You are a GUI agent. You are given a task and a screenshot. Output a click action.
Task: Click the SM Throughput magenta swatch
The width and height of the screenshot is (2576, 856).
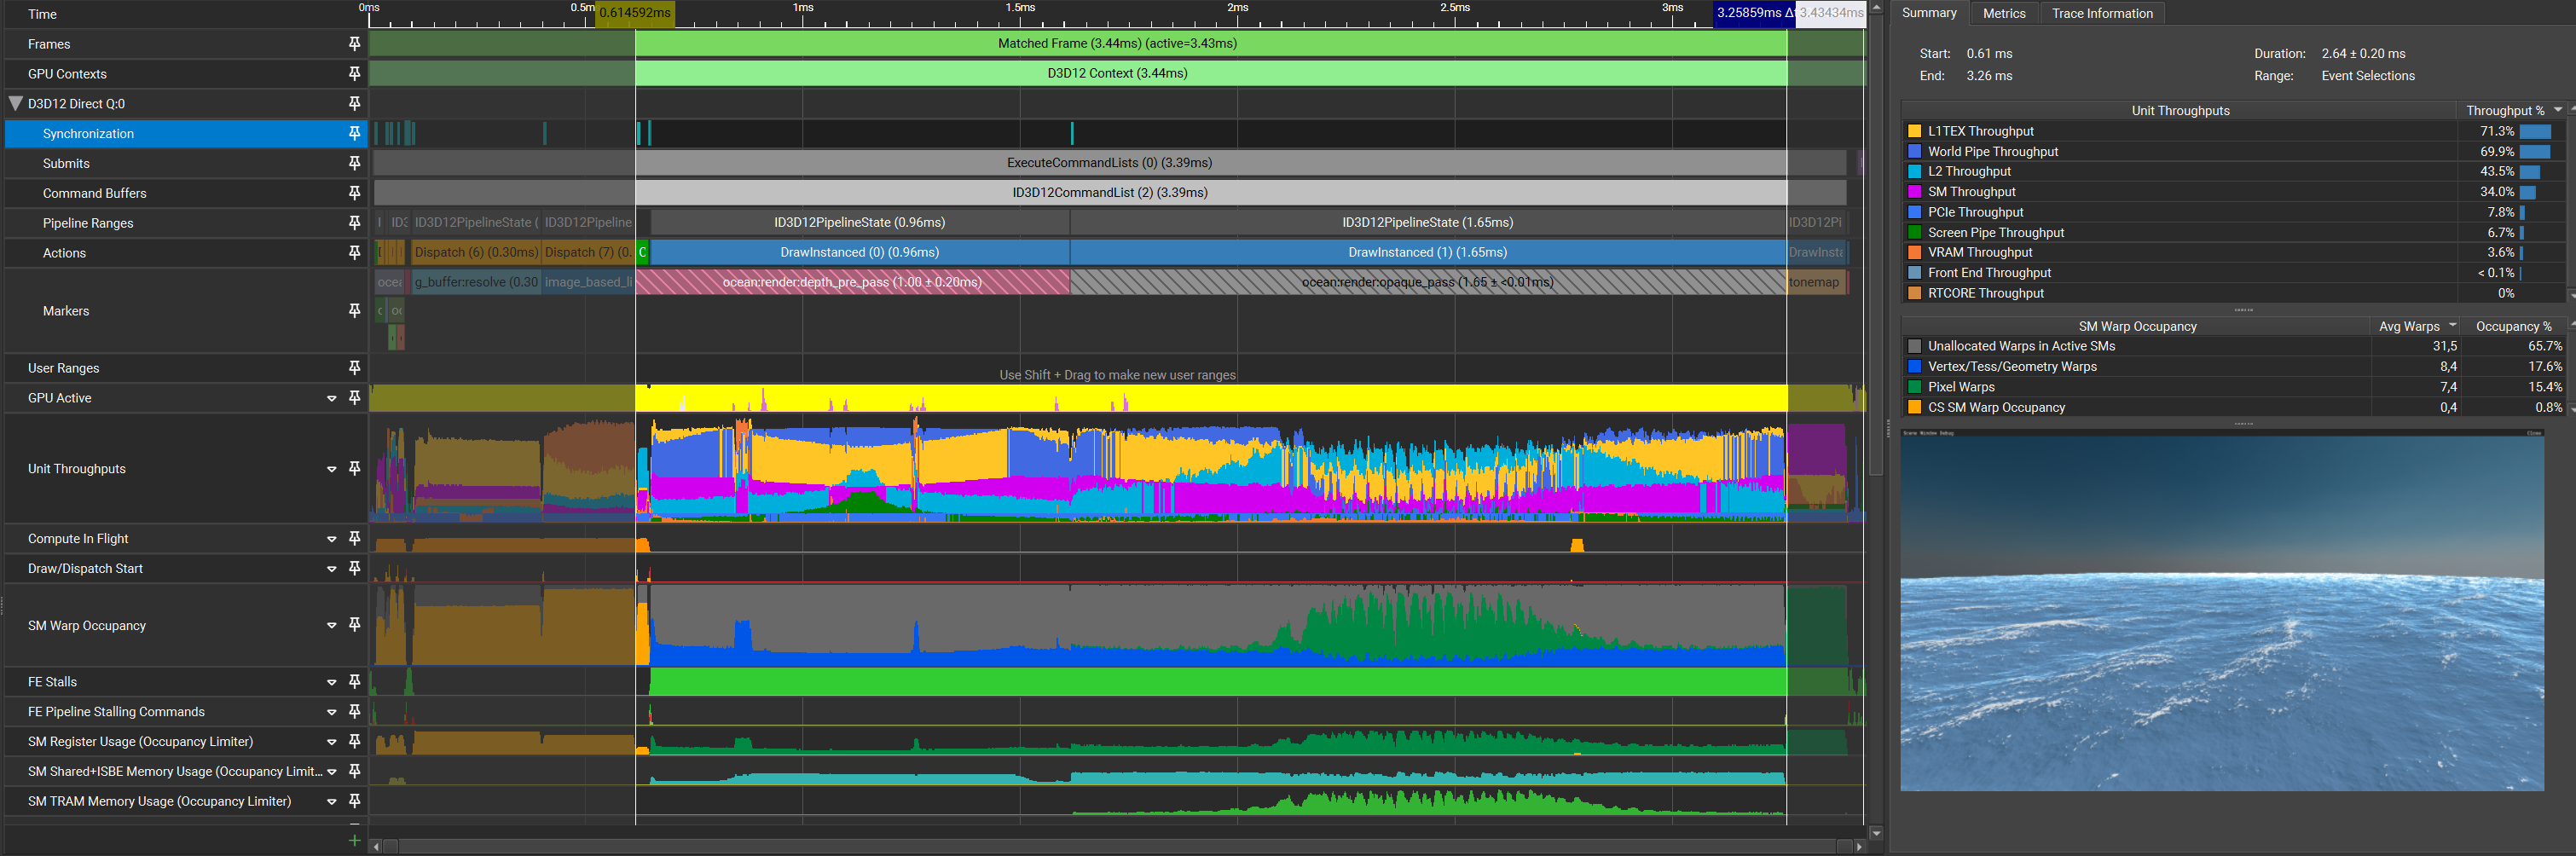point(1914,192)
